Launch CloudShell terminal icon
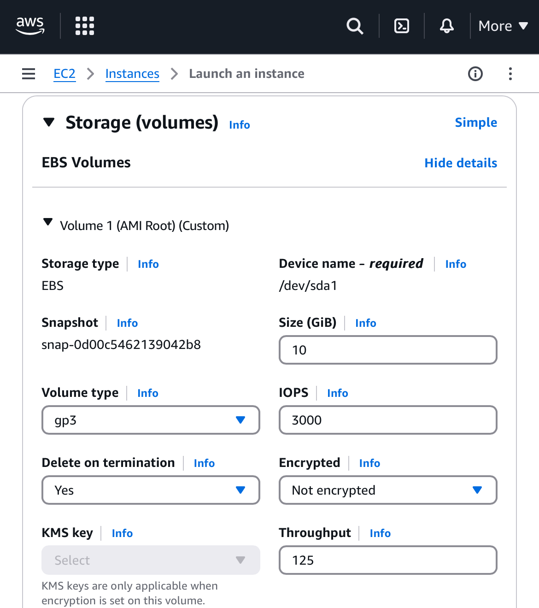This screenshot has width=539, height=608. click(x=402, y=26)
